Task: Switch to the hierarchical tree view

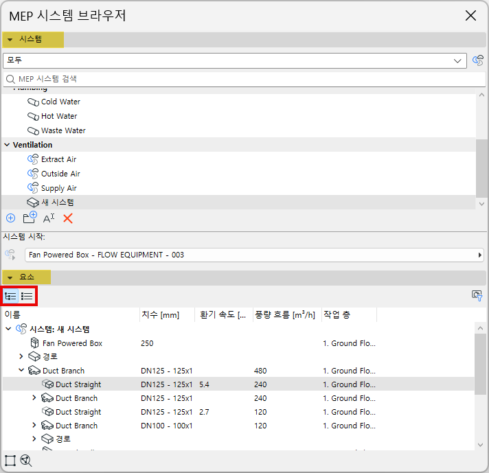Action: (x=10, y=296)
